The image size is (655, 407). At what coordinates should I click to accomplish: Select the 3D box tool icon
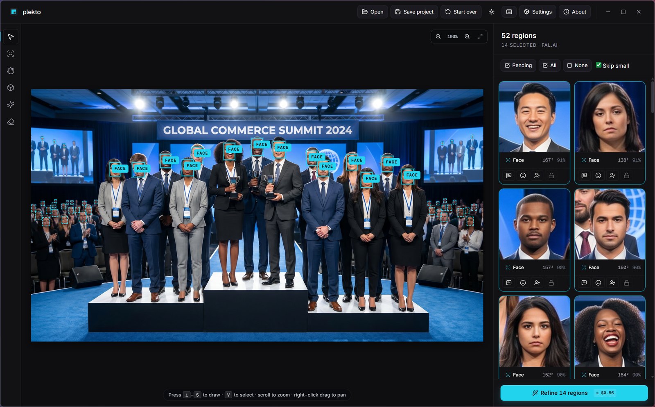pyautogui.click(x=11, y=88)
